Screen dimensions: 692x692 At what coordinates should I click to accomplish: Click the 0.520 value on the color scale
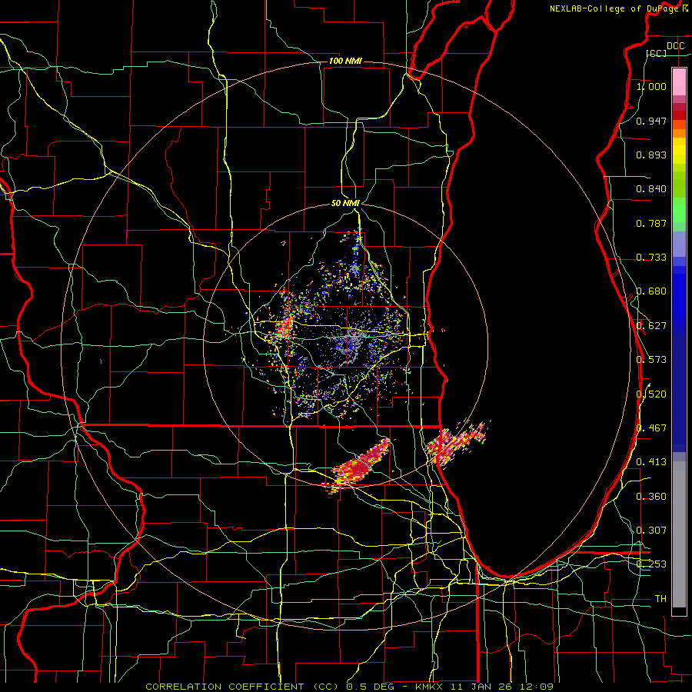(651, 394)
